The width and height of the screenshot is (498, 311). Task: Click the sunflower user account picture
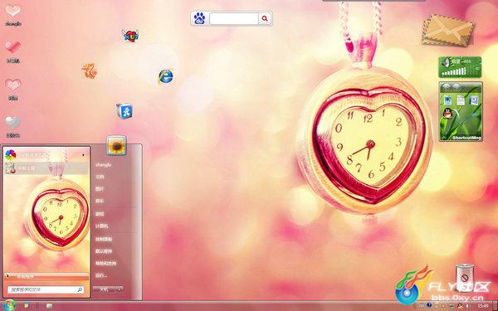point(116,146)
